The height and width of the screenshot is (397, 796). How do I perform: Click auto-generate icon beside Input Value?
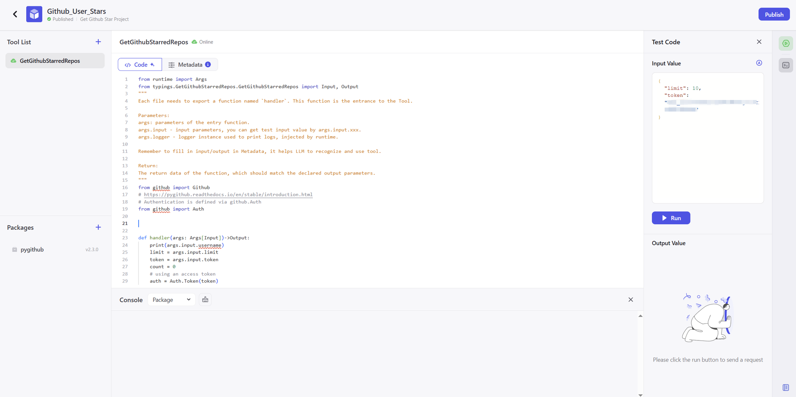(x=759, y=63)
